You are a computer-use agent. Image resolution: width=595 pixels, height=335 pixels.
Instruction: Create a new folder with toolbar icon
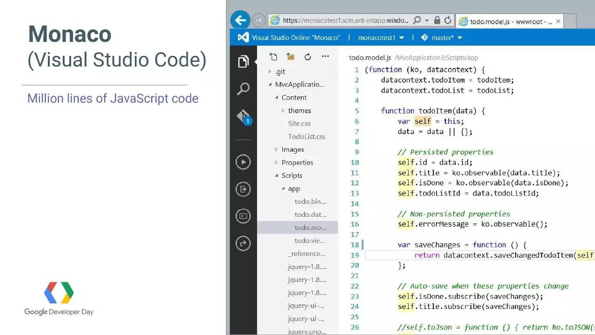(x=291, y=57)
